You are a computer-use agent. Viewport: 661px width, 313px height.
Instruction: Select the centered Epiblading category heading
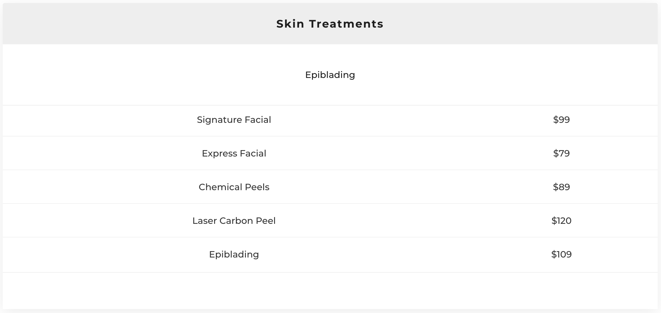[x=330, y=75]
